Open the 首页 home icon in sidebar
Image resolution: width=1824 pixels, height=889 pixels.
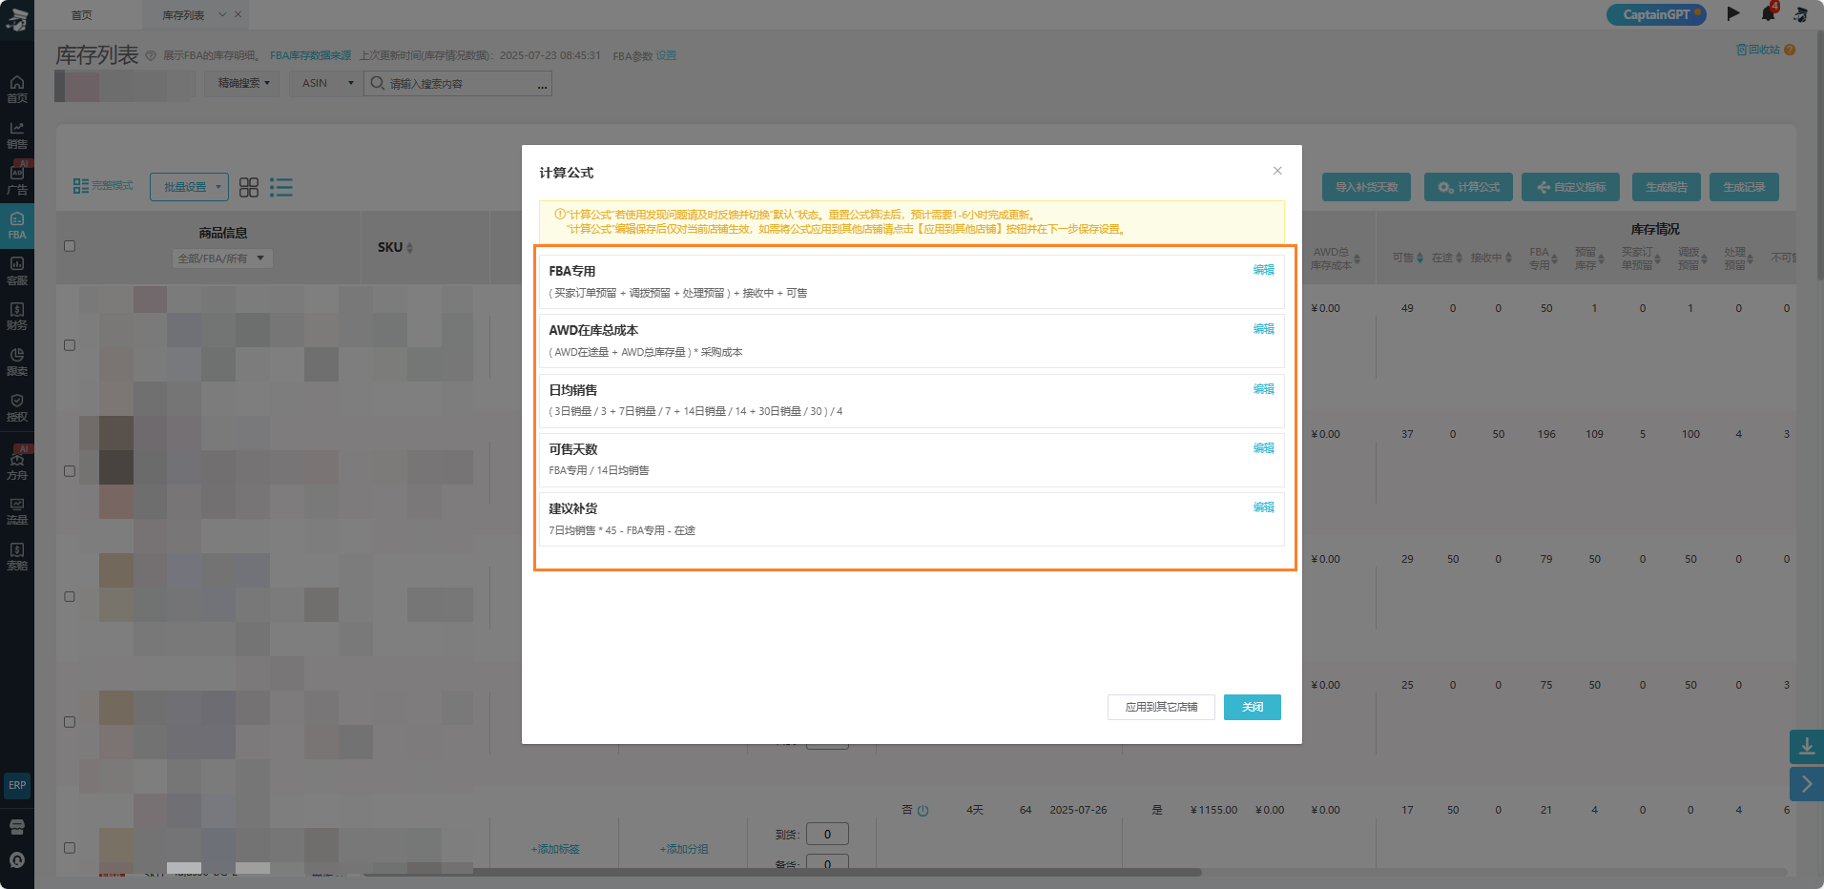(x=17, y=88)
